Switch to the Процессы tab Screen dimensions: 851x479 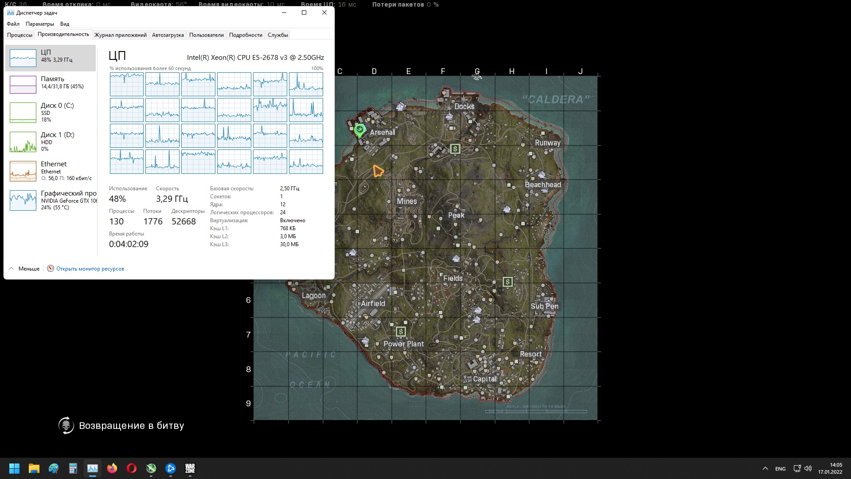20,35
